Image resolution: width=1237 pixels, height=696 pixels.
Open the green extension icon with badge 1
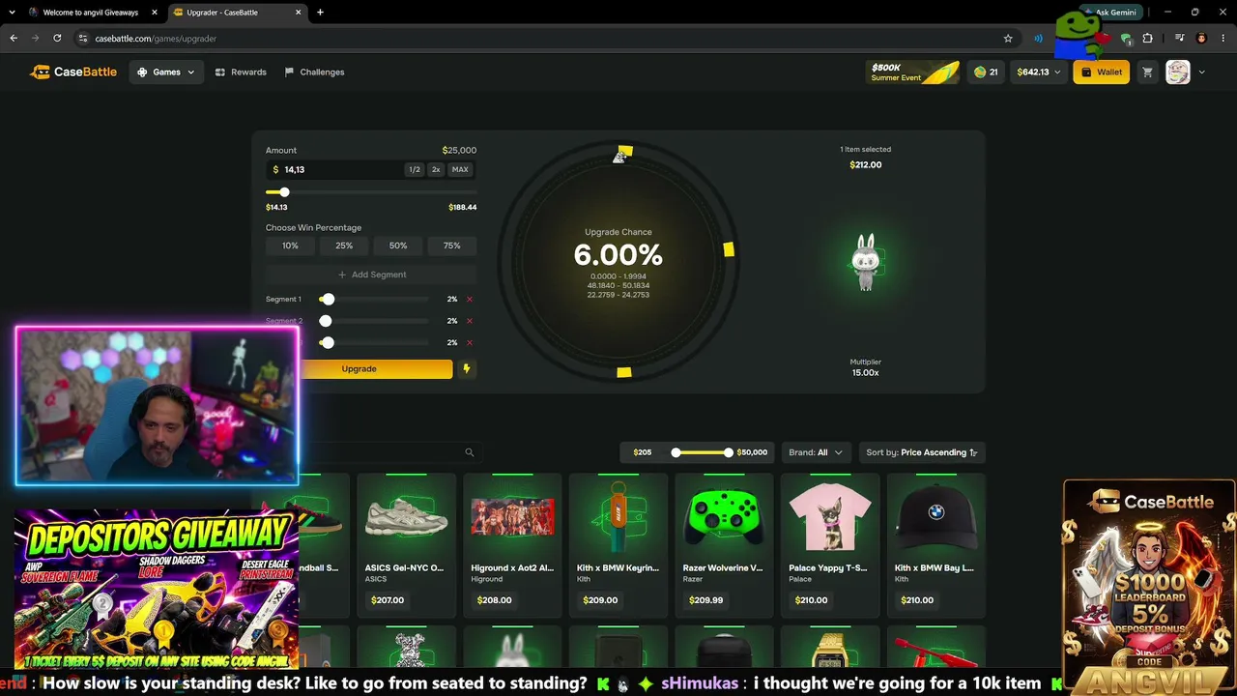[x=1126, y=39]
